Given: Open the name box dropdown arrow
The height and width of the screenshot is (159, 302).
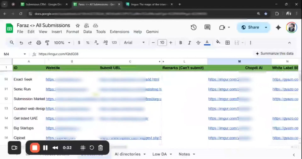Looking at the screenshot, I should click(25, 54).
